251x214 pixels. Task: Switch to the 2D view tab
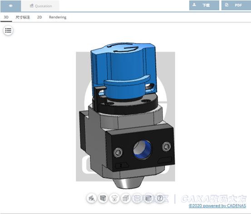pos(39,17)
